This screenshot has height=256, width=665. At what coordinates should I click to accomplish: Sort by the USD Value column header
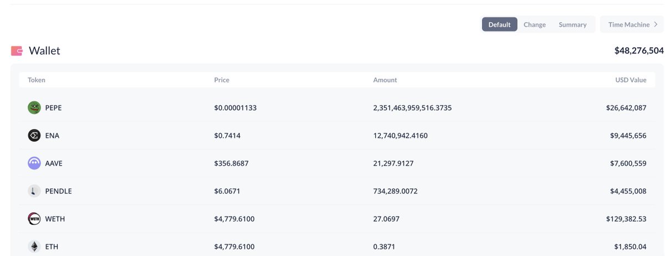pos(631,80)
